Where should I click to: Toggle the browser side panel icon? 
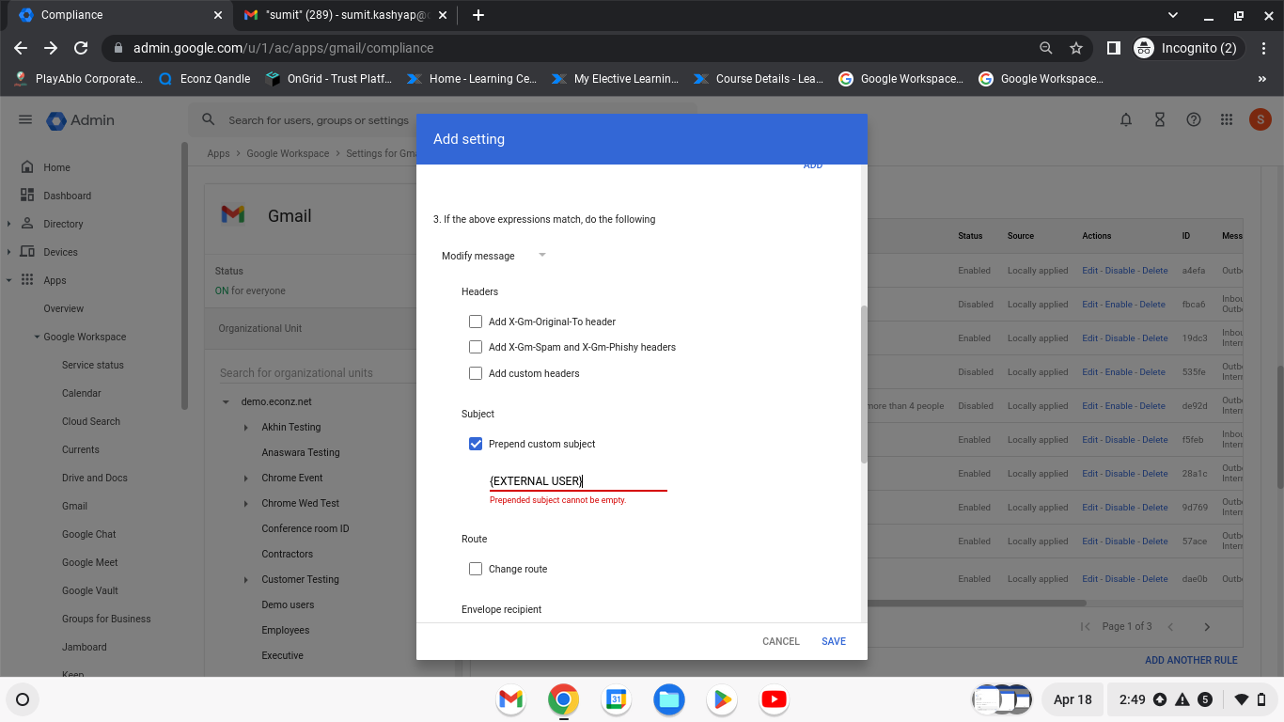(1113, 48)
